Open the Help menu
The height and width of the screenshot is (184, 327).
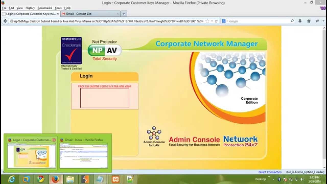tap(67, 8)
